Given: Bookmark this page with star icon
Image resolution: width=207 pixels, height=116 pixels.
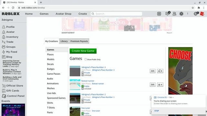Looking at the screenshot, I should [x=193, y=8].
